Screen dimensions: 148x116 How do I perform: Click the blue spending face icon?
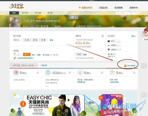pos(48,73)
